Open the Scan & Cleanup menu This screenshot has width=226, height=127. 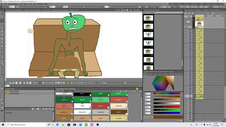13,4
